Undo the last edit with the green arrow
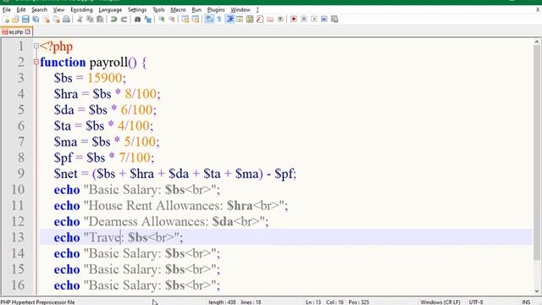542x305 pixels. pyautogui.click(x=113, y=19)
